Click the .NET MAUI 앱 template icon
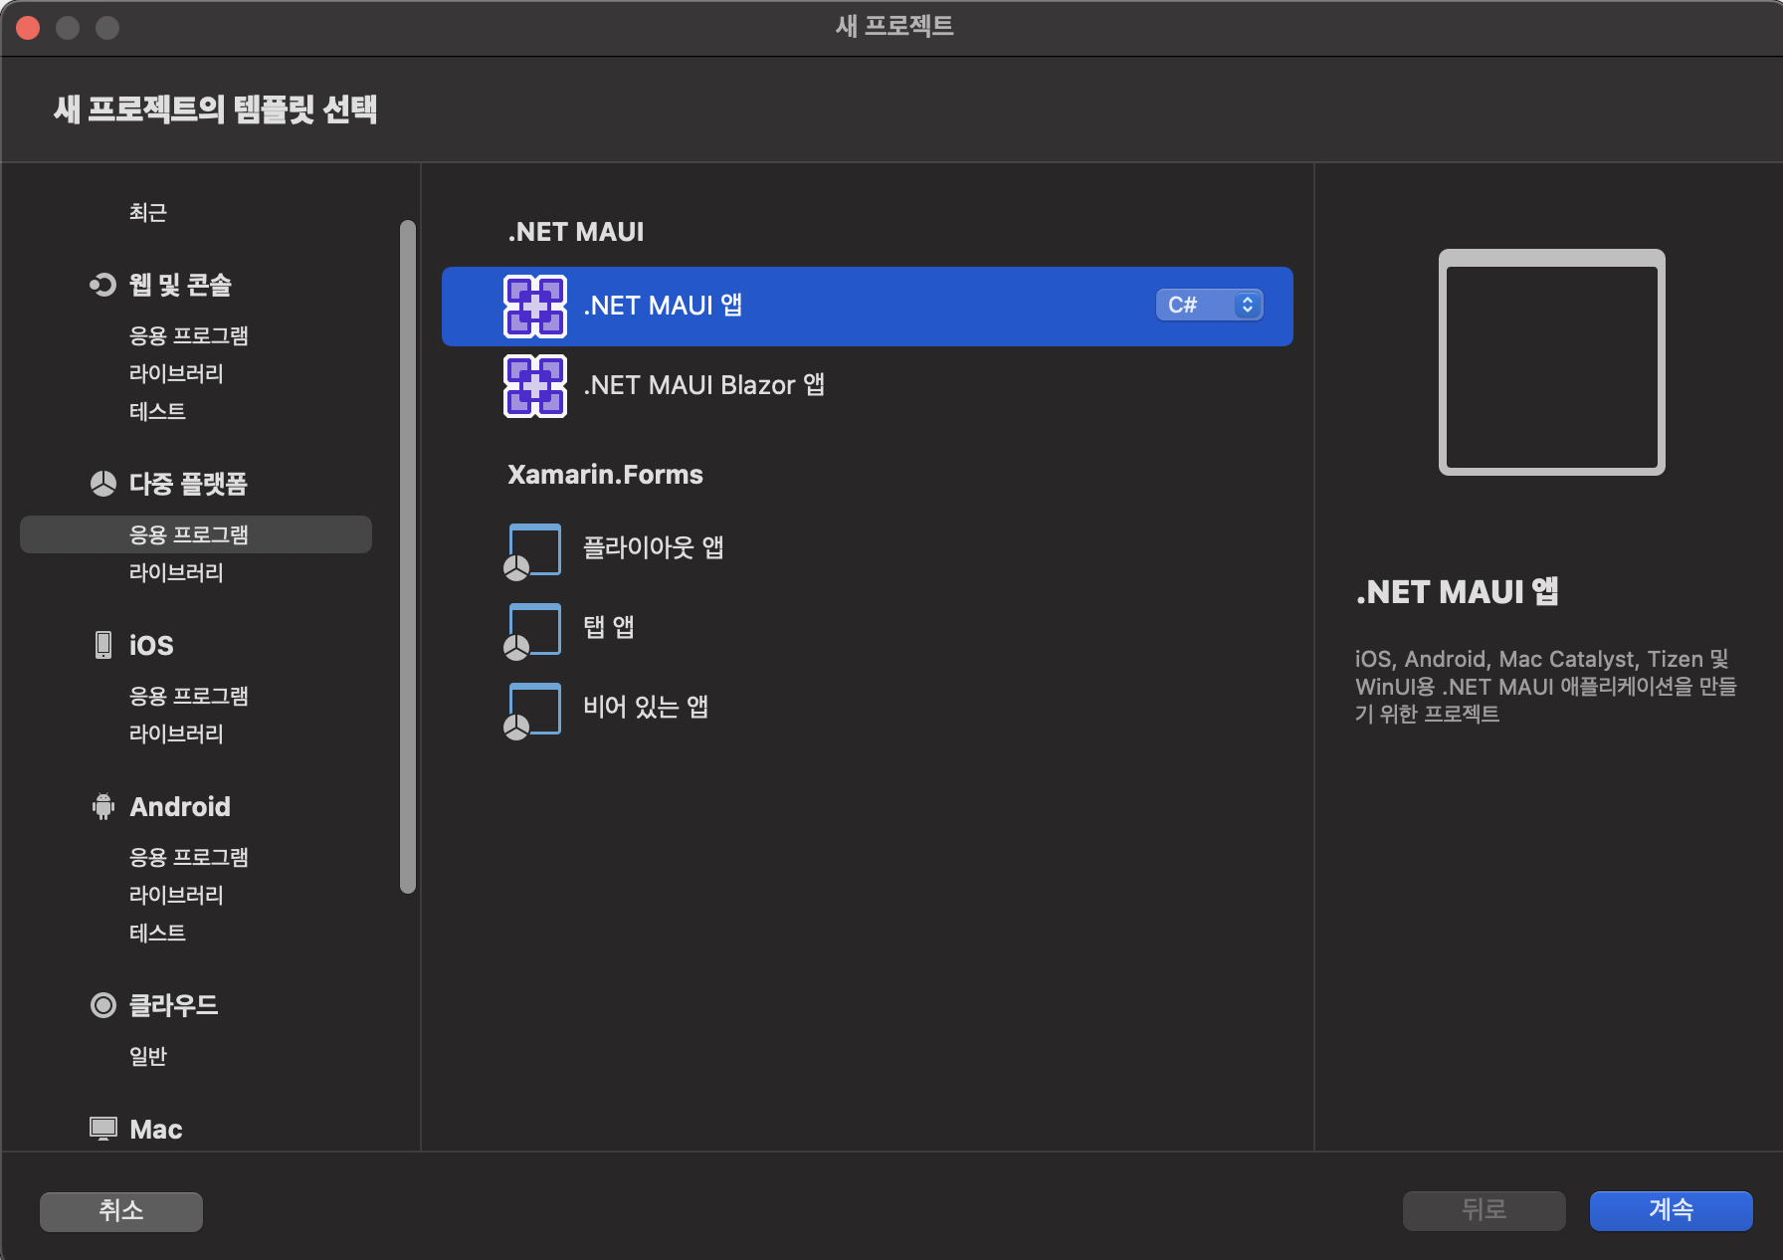Viewport: 1783px width, 1260px height. coord(535,307)
